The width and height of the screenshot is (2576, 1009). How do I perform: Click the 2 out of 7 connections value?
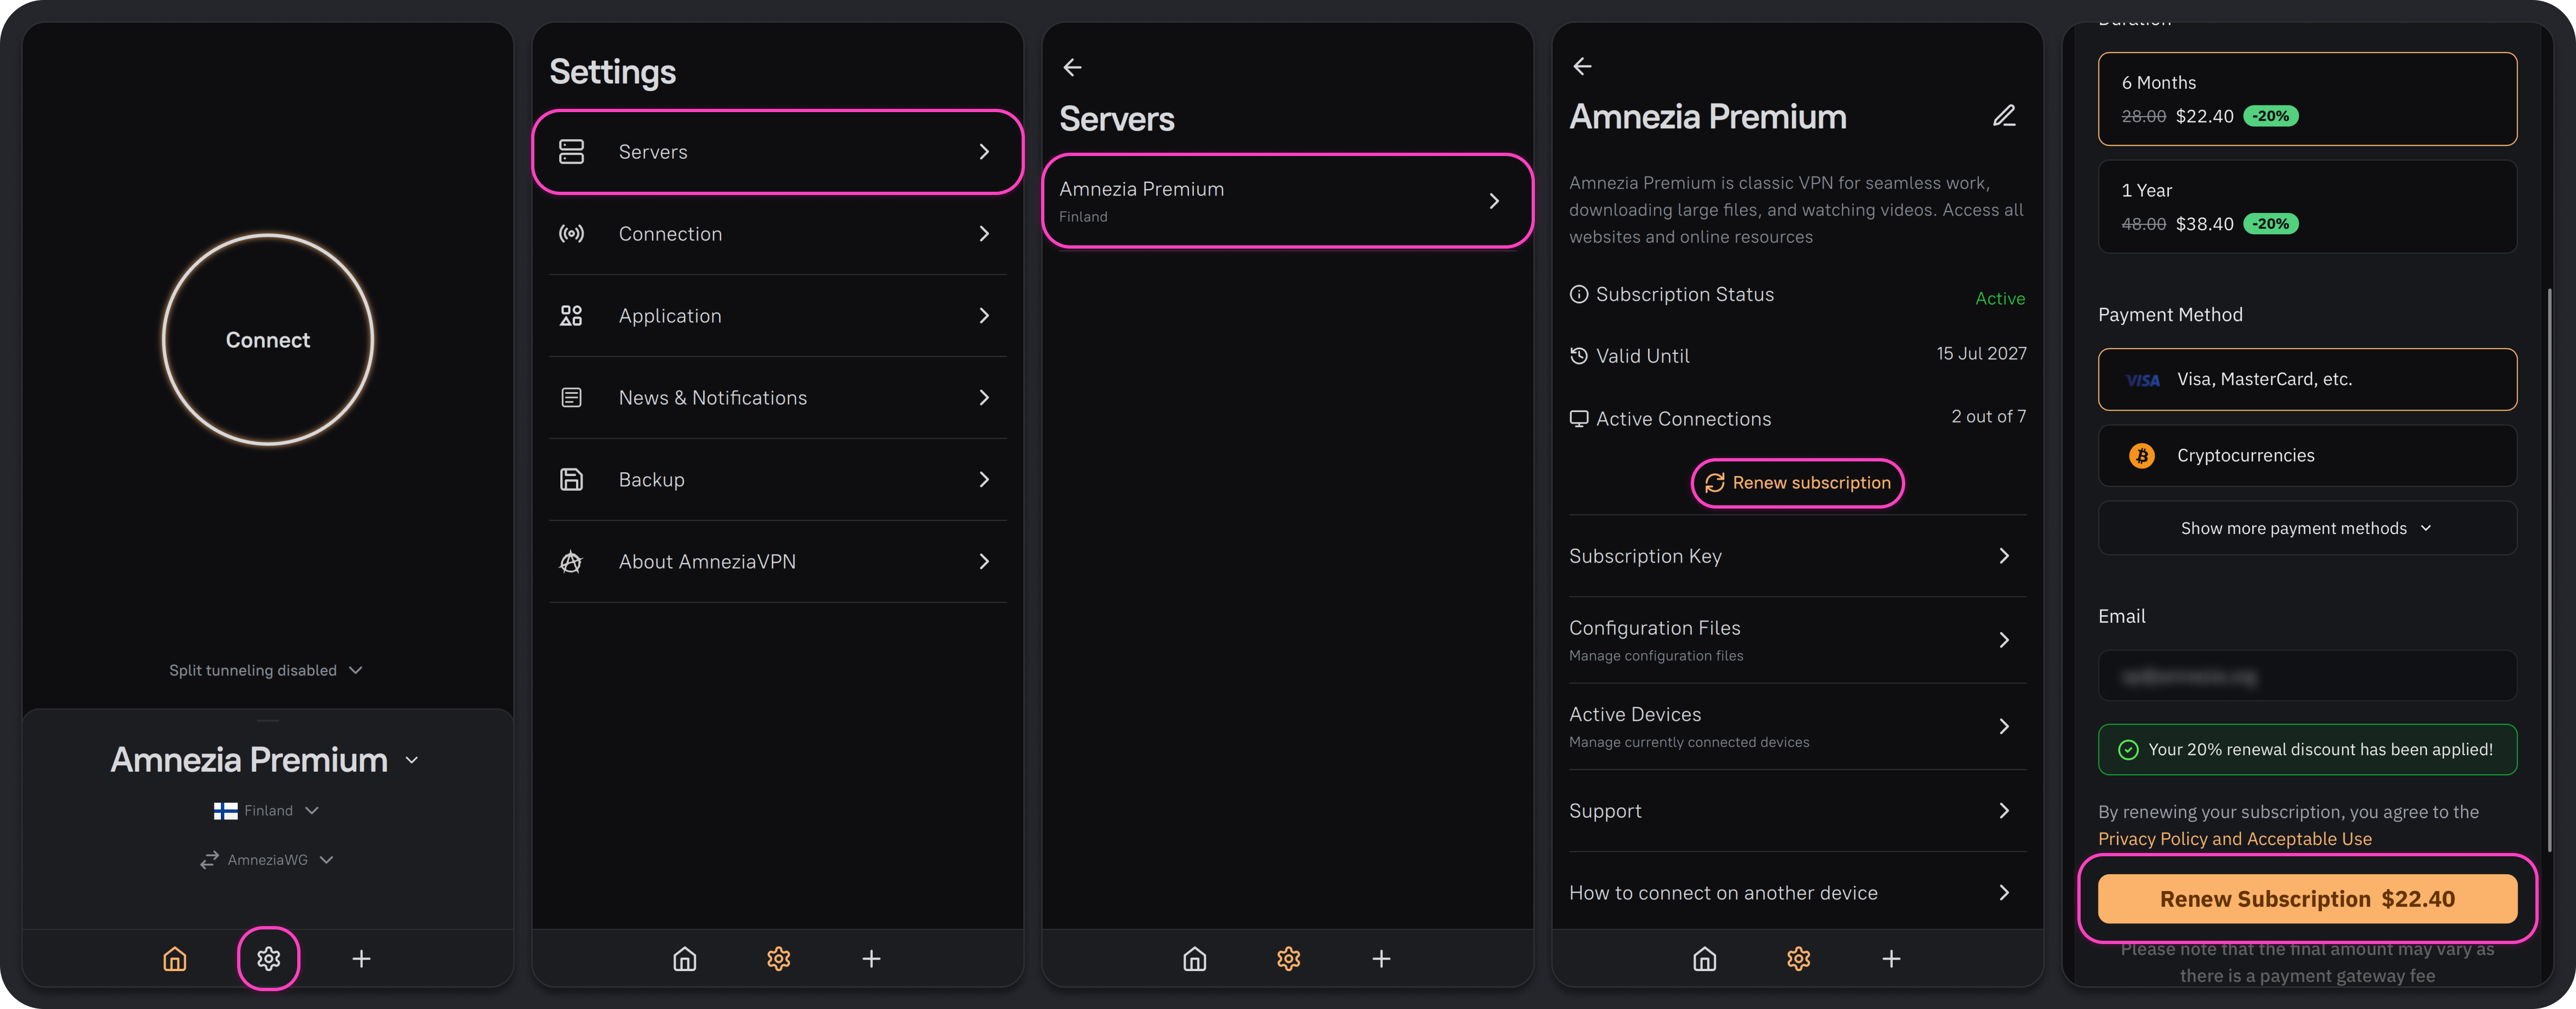click(x=1988, y=417)
